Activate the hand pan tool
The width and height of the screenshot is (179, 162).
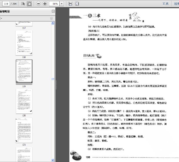[29, 4]
